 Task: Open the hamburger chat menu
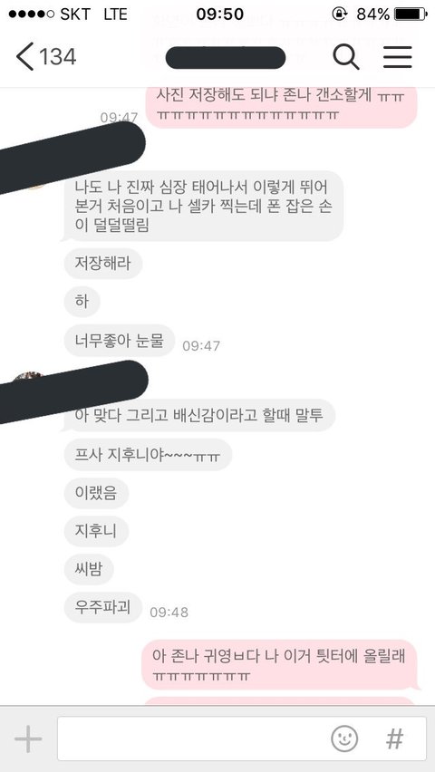[398, 56]
